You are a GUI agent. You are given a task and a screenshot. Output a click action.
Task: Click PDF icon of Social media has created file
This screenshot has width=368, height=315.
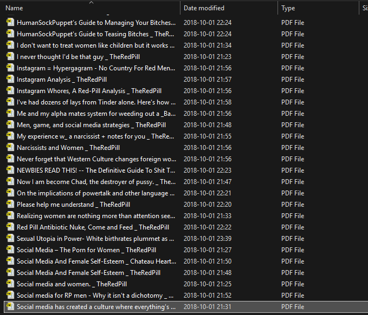pyautogui.click(x=10, y=306)
